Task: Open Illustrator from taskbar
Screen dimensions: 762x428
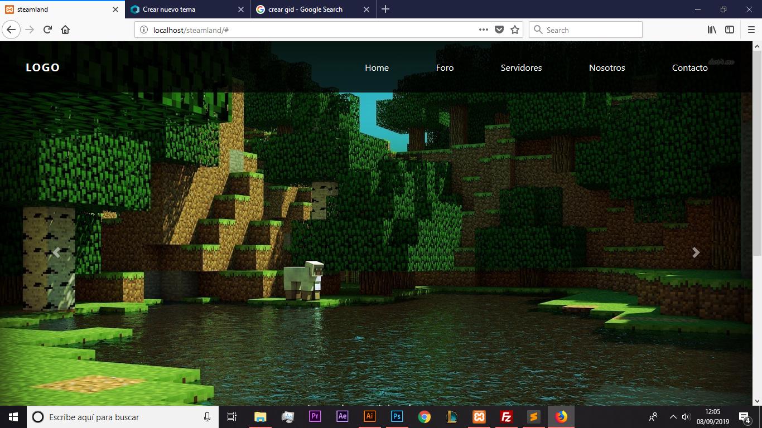Action: tap(369, 416)
